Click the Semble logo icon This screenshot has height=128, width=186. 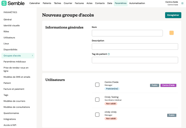[x=4, y=3]
